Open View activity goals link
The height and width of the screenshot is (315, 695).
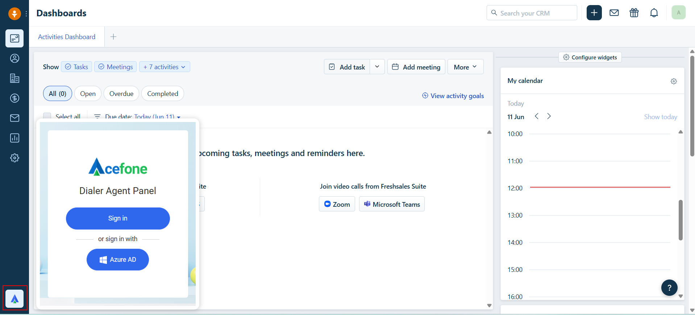pyautogui.click(x=453, y=96)
